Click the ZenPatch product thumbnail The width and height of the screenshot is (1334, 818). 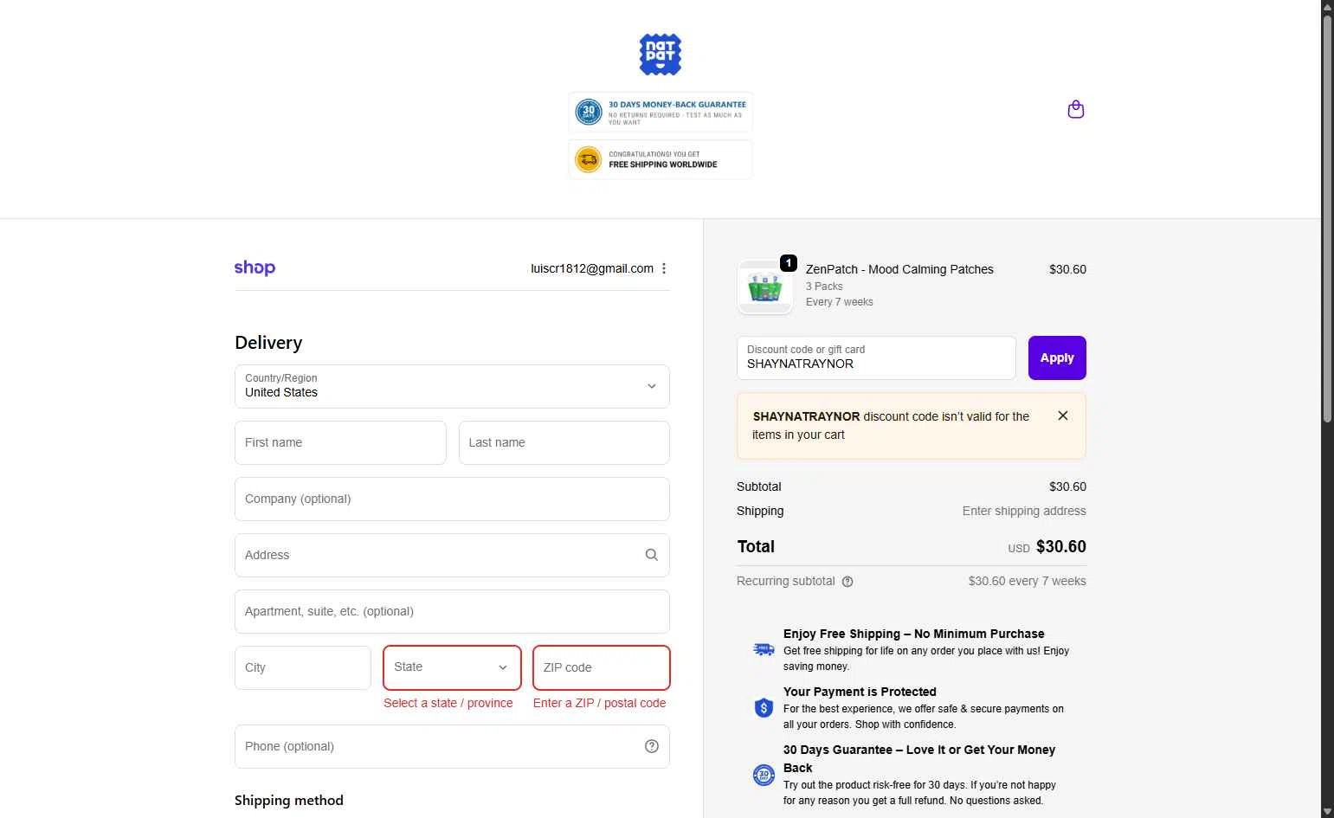(x=765, y=287)
